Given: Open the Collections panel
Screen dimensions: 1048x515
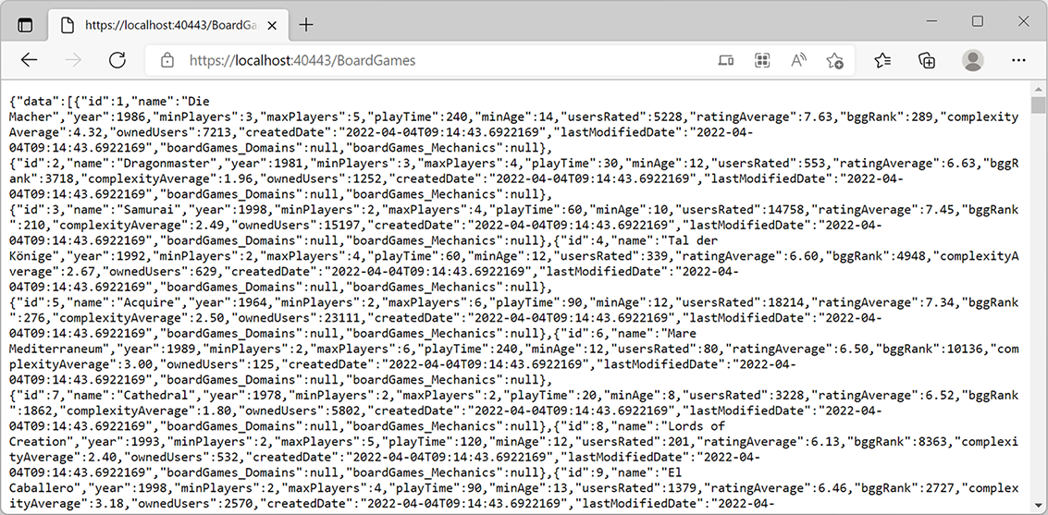Looking at the screenshot, I should click(x=926, y=61).
